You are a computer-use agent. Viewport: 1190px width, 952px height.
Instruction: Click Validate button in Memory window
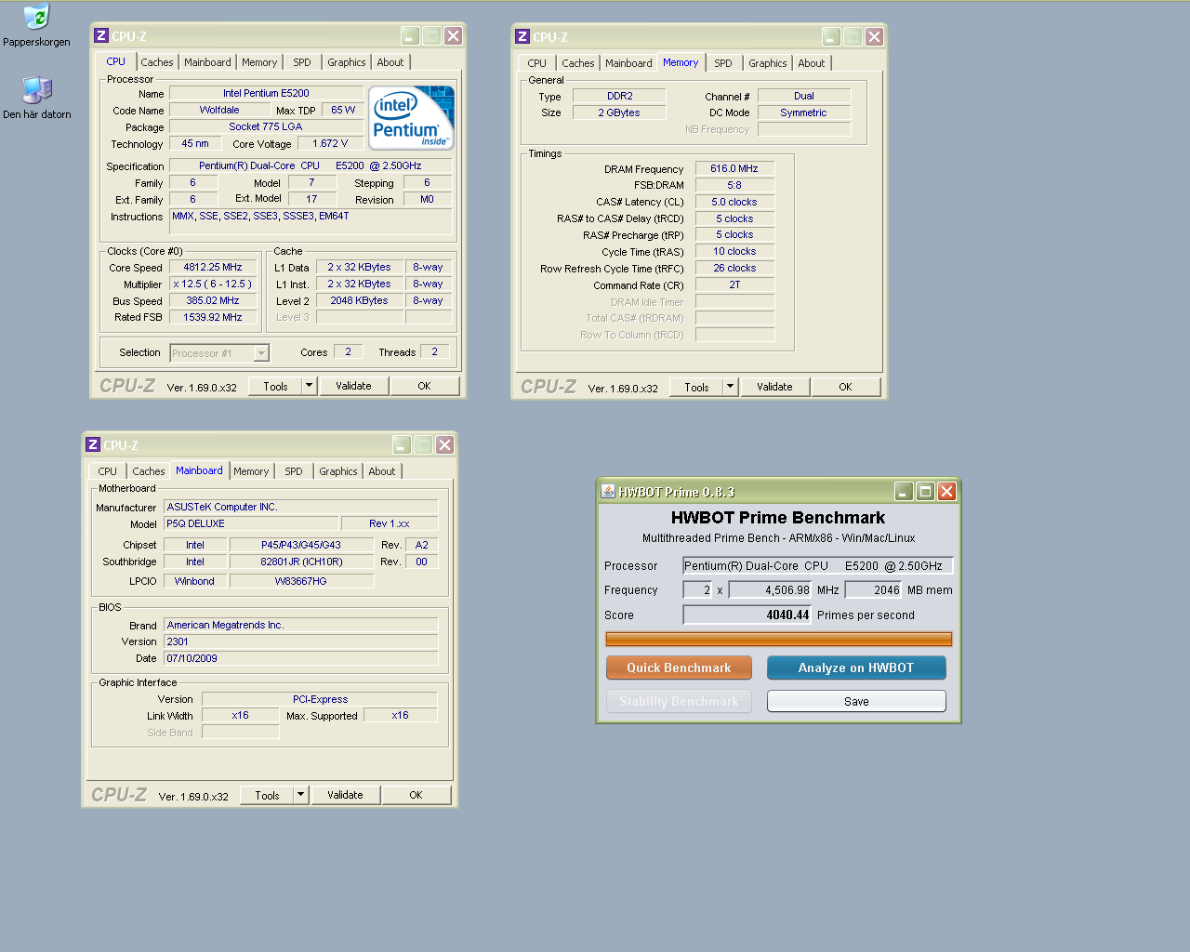774,387
